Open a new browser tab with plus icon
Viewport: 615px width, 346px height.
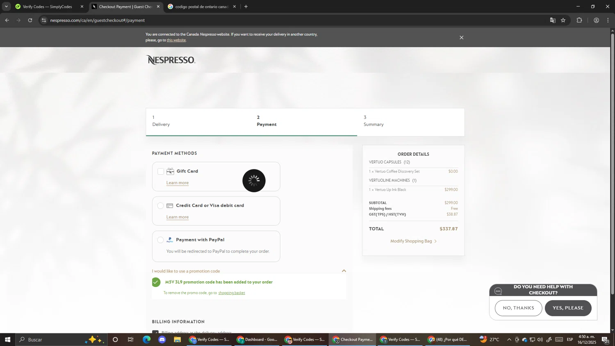click(x=246, y=7)
